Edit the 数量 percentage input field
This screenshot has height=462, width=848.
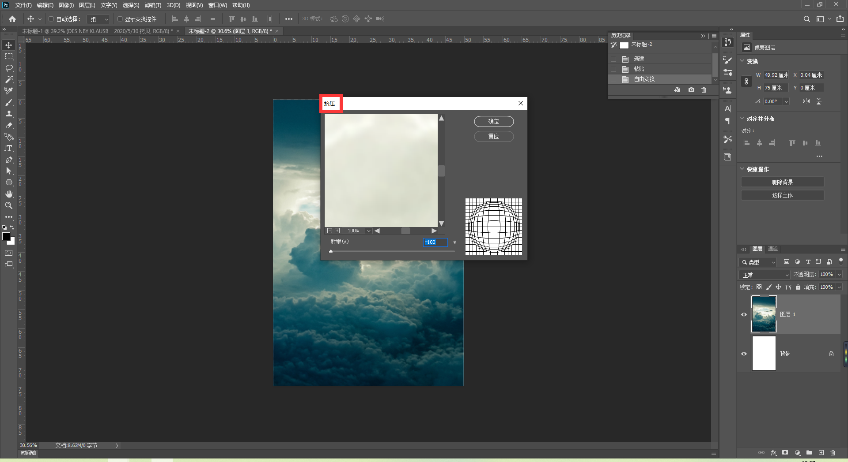[x=435, y=242]
